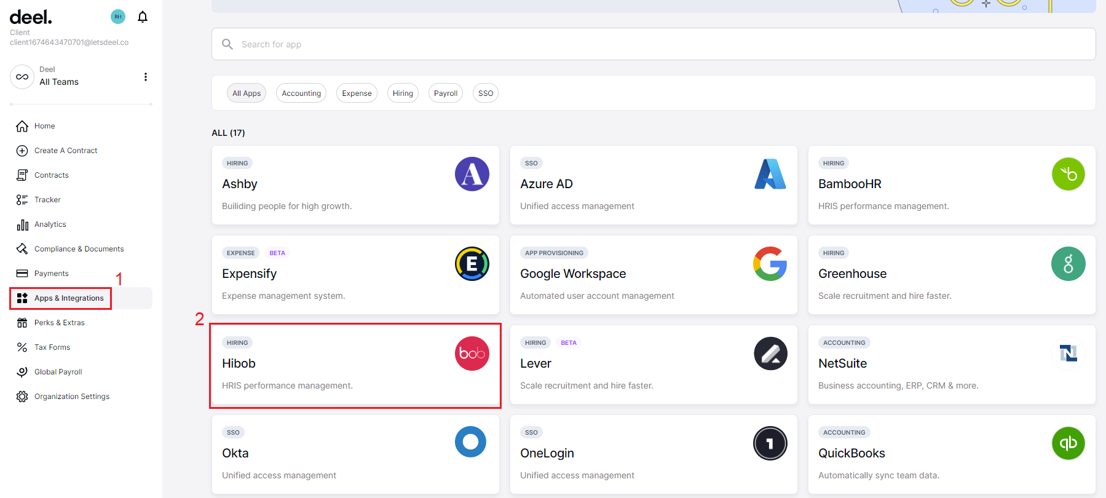Click the Hibob logo
Screen dimensions: 1106x498
472,354
